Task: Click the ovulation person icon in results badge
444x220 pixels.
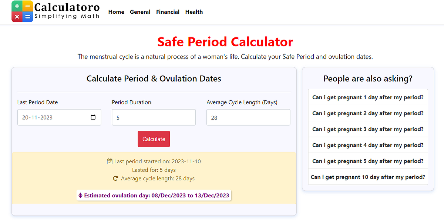Action: (x=81, y=195)
